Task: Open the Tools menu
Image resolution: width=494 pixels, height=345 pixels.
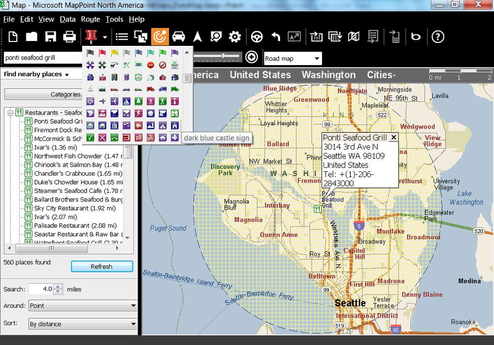Action: tap(114, 19)
